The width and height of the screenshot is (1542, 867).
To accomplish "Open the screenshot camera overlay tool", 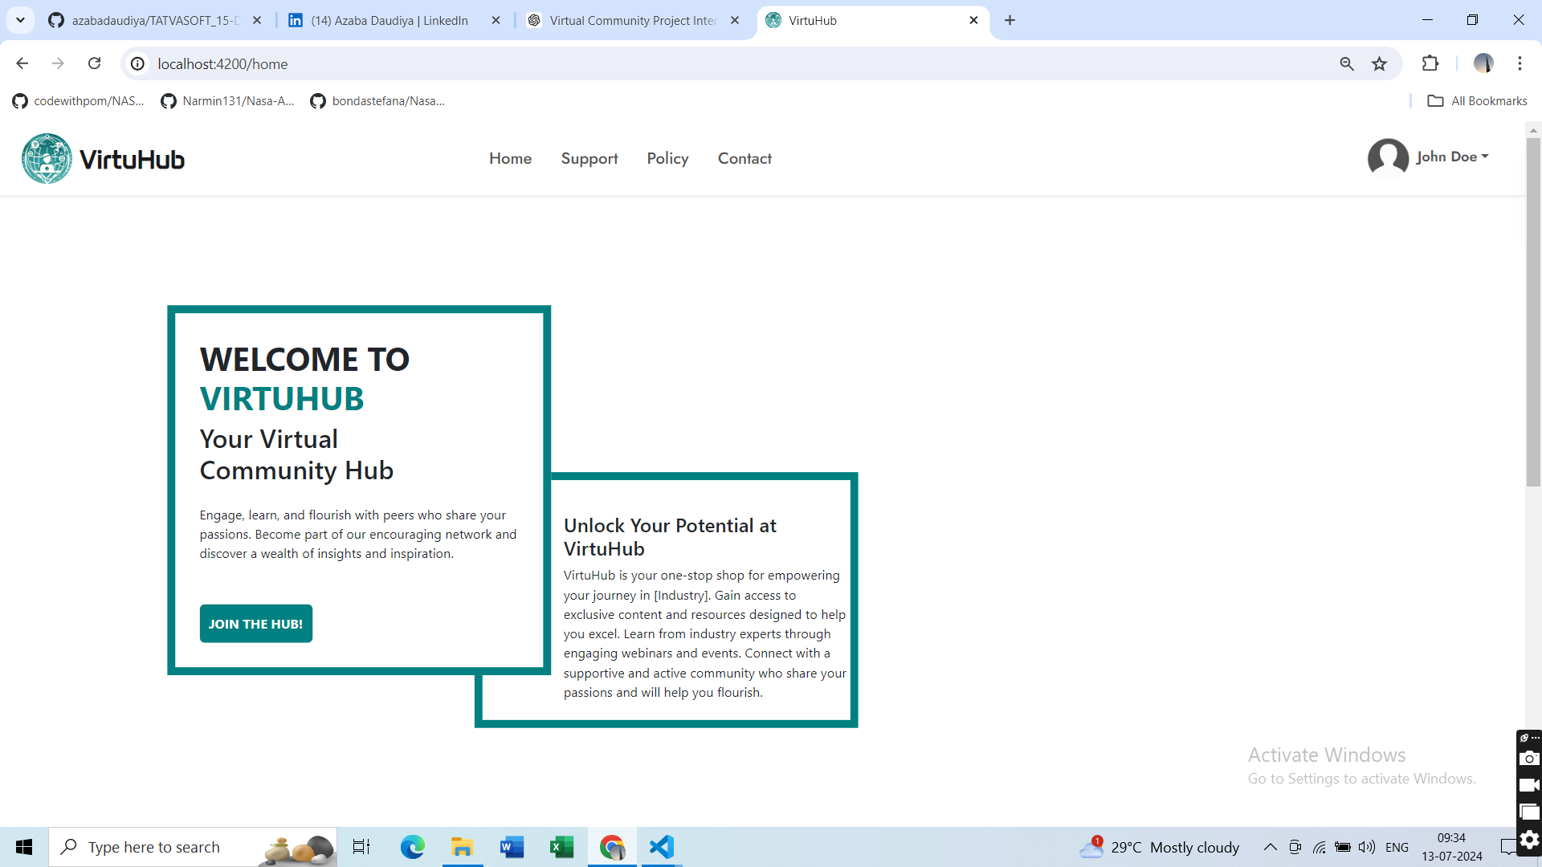I will coord(1529,758).
